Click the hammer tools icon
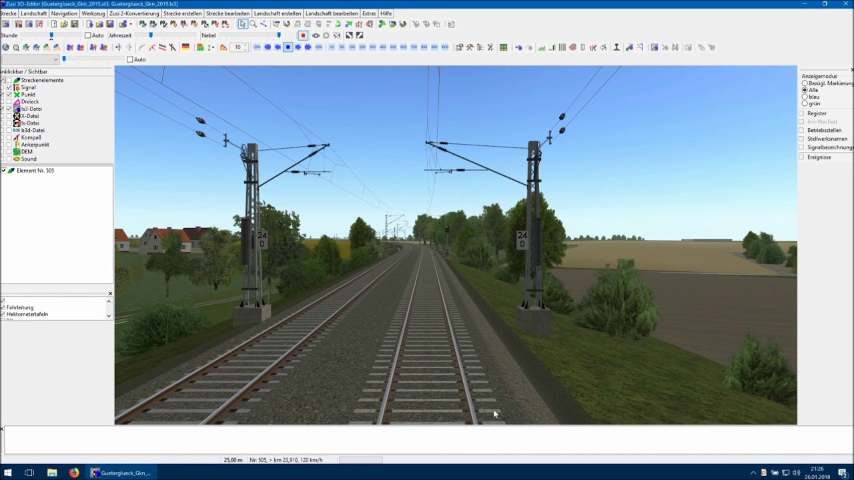 (470, 47)
